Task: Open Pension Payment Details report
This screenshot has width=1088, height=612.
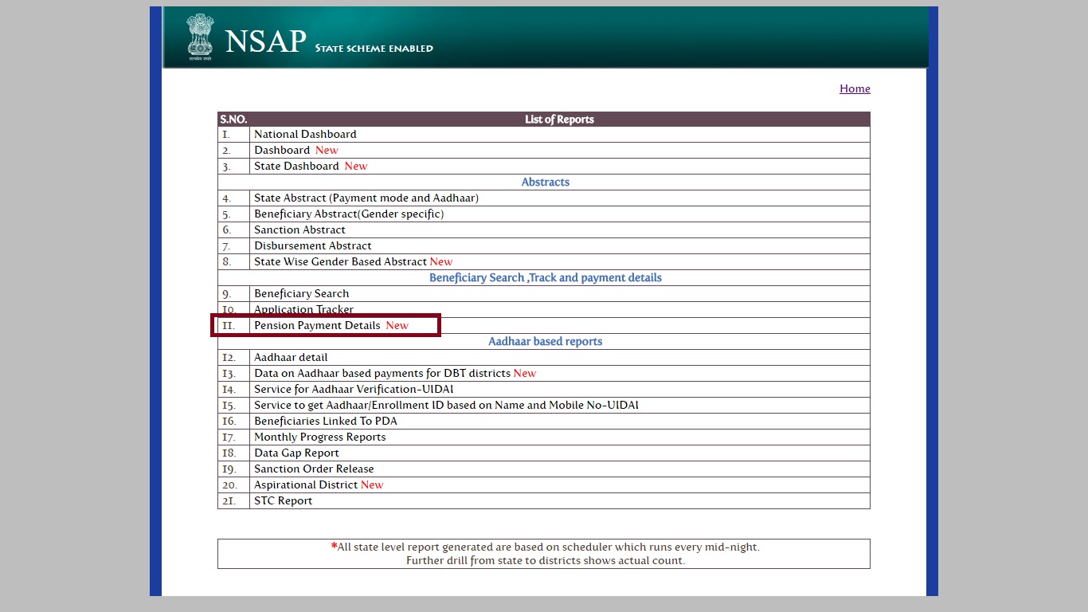Action: (x=317, y=326)
